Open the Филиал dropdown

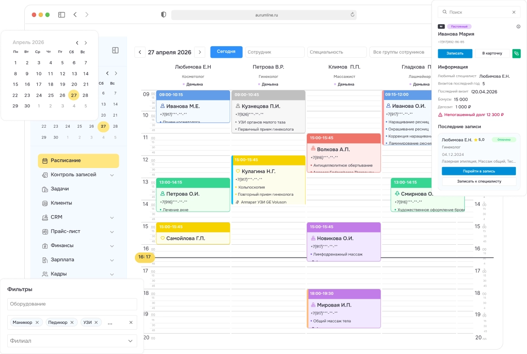click(x=72, y=341)
